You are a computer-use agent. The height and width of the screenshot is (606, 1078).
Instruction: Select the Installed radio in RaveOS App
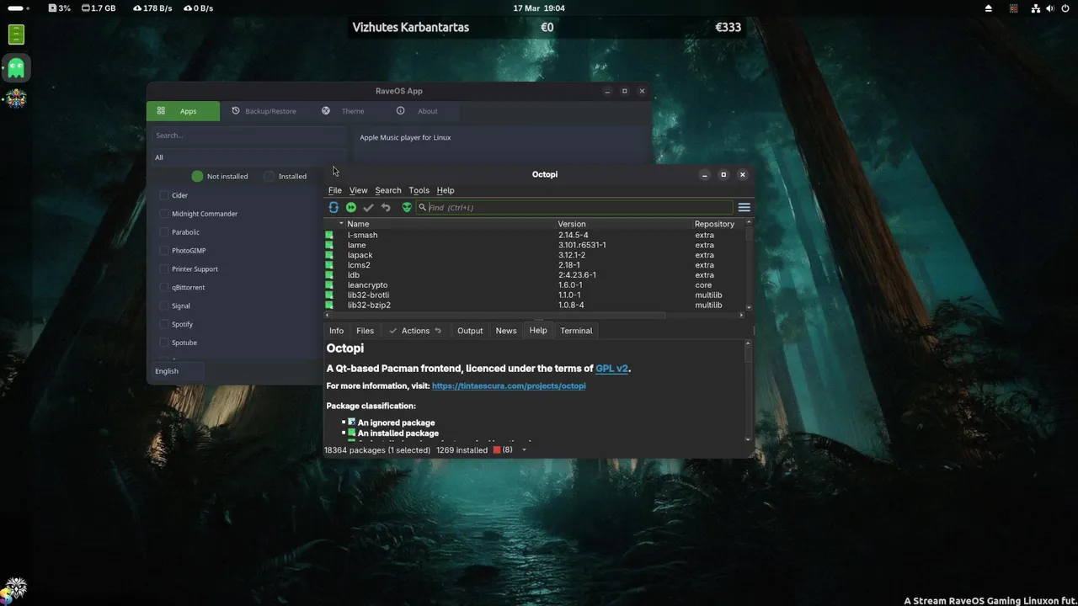pos(269,177)
